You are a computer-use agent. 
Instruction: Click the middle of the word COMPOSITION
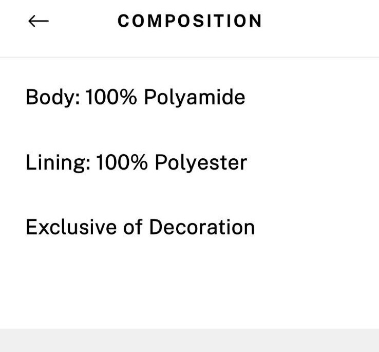[x=189, y=21]
